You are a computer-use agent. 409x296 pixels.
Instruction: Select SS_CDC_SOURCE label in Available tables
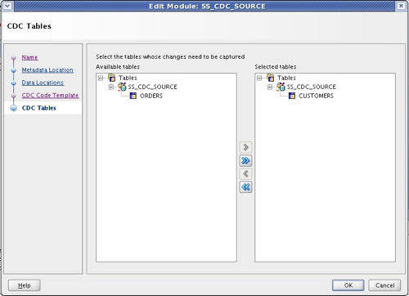click(153, 87)
